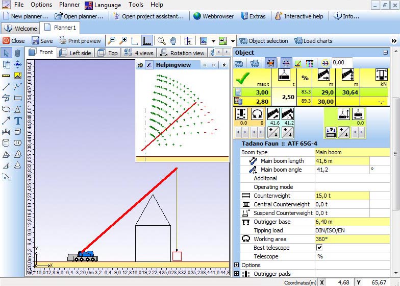Image resolution: width=400 pixels, height=286 pixels.
Task: Open the color grid palette icon
Action: click(x=310, y=63)
